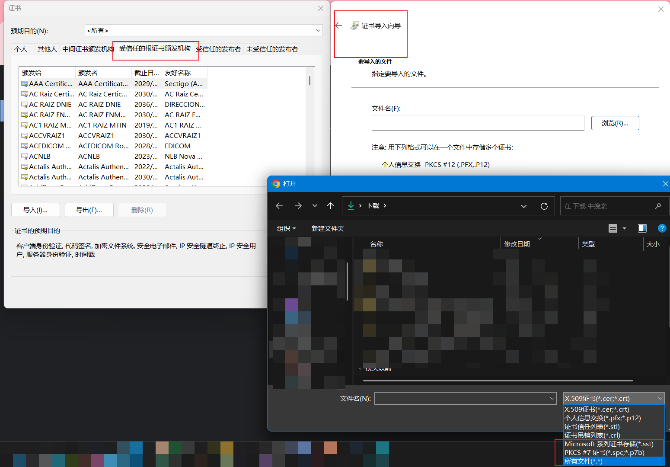Click the 删除(R) button
The image size is (670, 467).
coord(142,210)
